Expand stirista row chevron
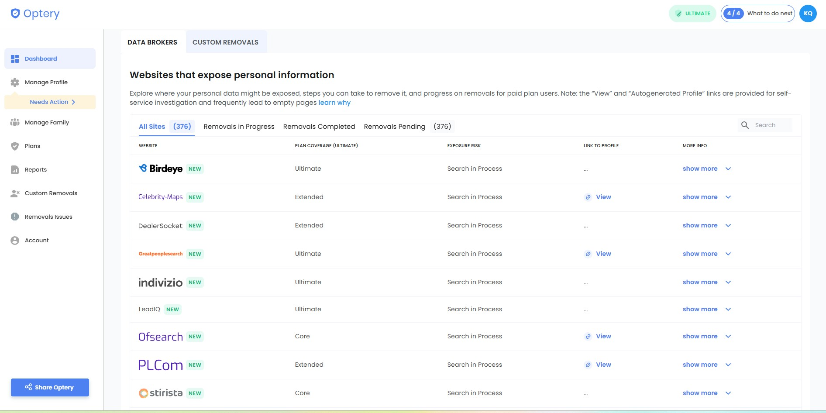 pyautogui.click(x=728, y=393)
